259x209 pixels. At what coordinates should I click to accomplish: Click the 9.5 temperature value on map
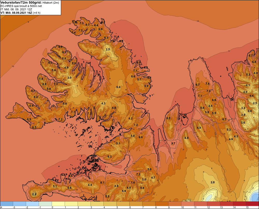146,68
